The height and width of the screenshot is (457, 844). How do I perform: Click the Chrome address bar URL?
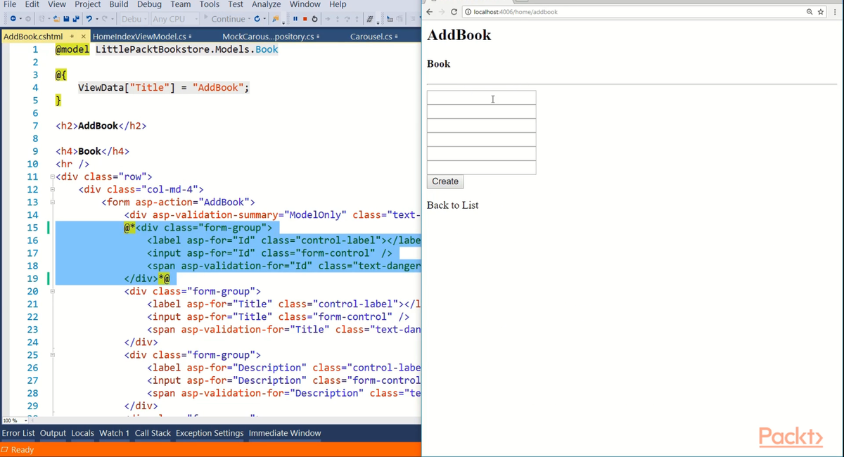pyautogui.click(x=516, y=12)
